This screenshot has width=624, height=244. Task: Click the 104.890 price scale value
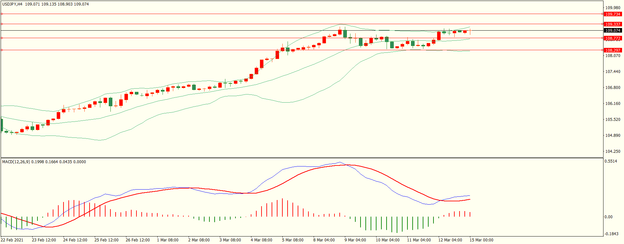pyautogui.click(x=613, y=136)
